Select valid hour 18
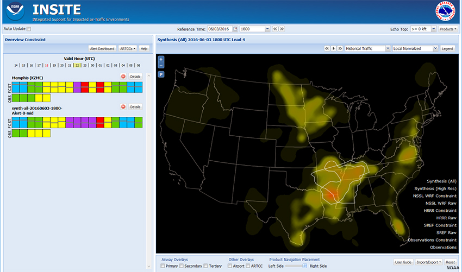Image resolution: width=462 pixels, height=272 pixels. (x=47, y=65)
